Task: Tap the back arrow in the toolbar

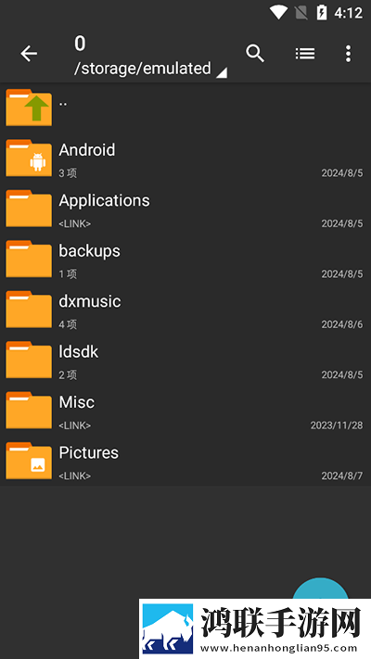Action: (x=29, y=54)
